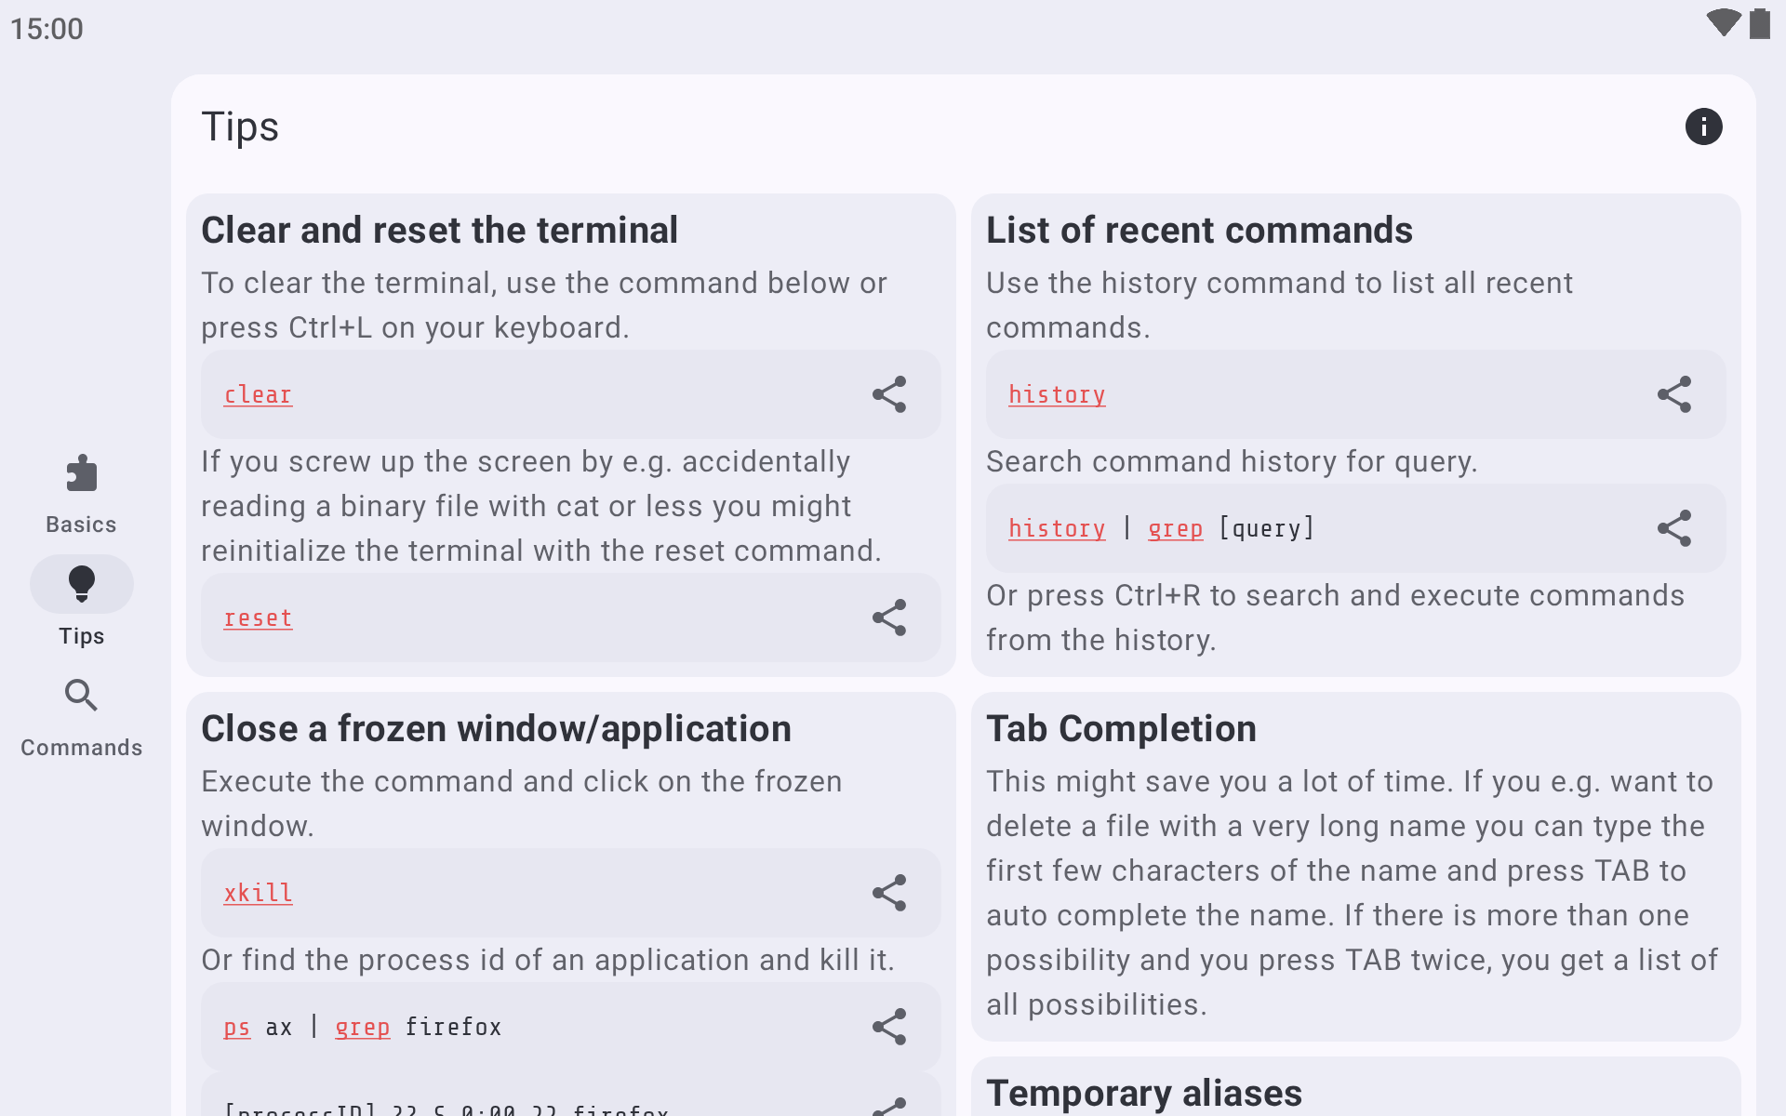Open the info icon in Tips header
This screenshot has width=1786, height=1116.
click(x=1703, y=126)
